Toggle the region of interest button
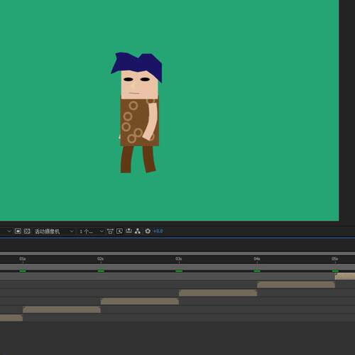 pyautogui.click(x=18, y=231)
